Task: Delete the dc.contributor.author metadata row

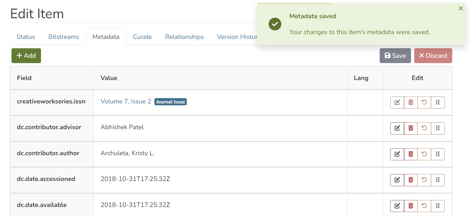Action: coord(411,154)
